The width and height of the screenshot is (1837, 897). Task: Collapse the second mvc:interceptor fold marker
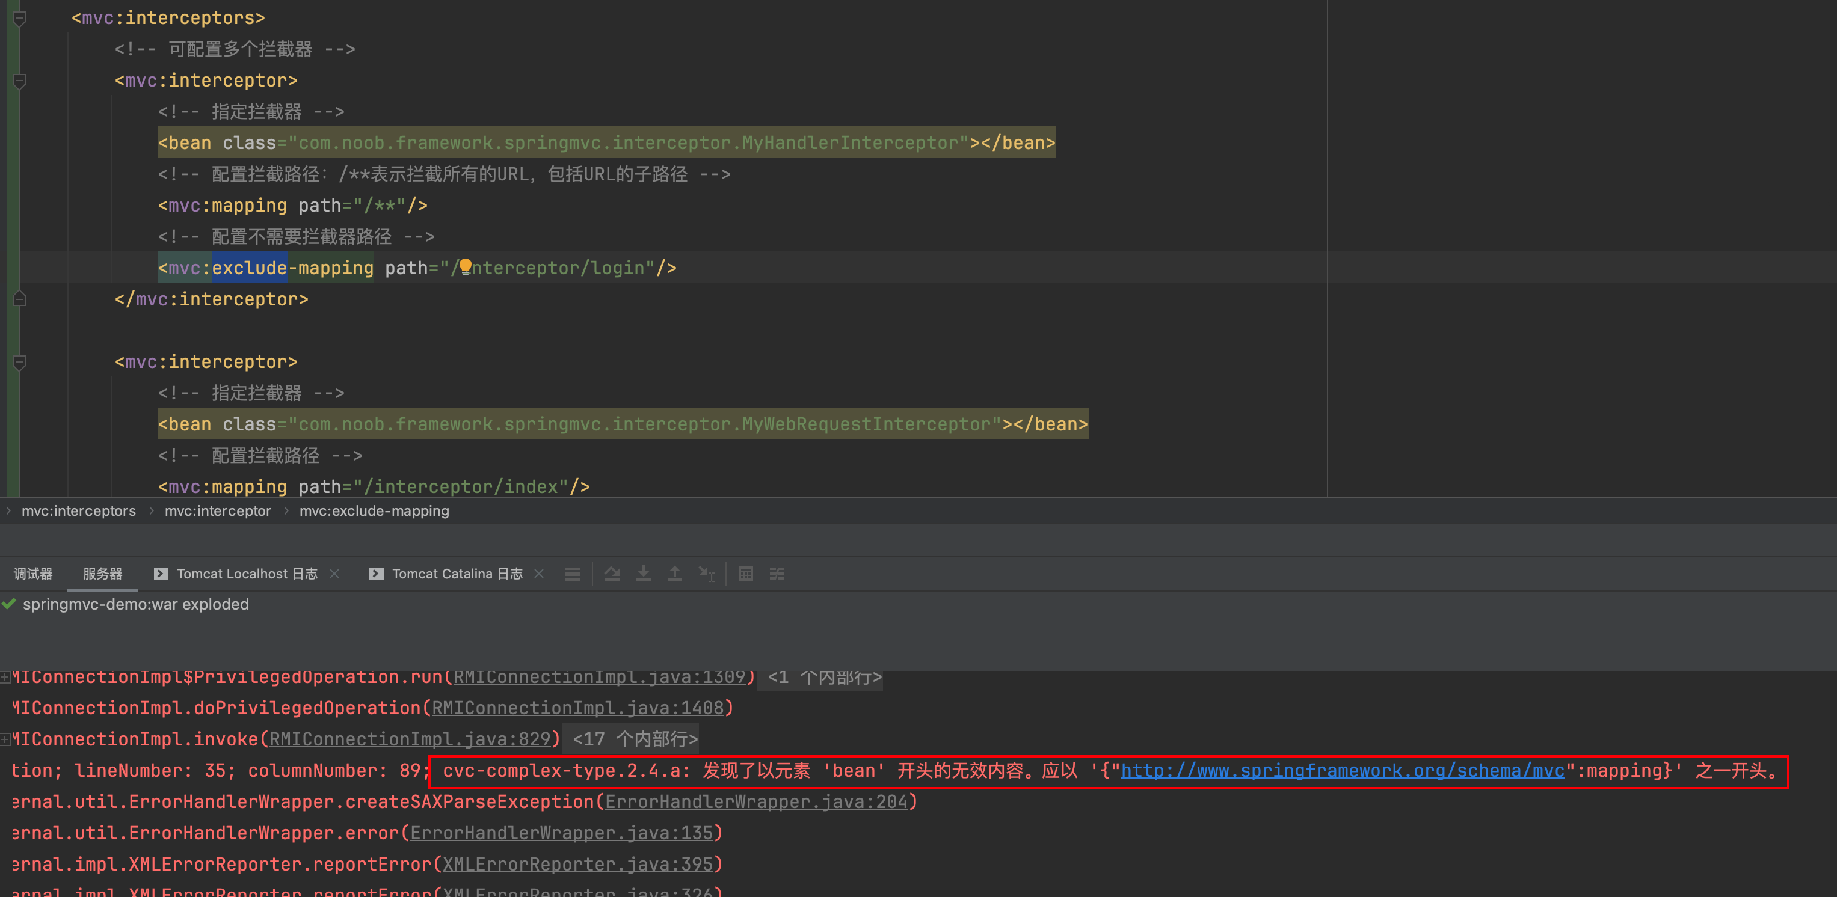20,362
